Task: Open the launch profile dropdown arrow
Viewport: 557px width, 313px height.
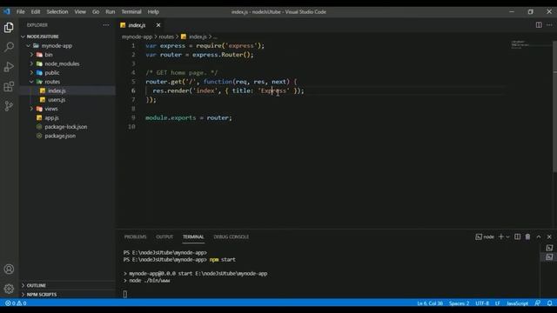Action: [x=507, y=236]
